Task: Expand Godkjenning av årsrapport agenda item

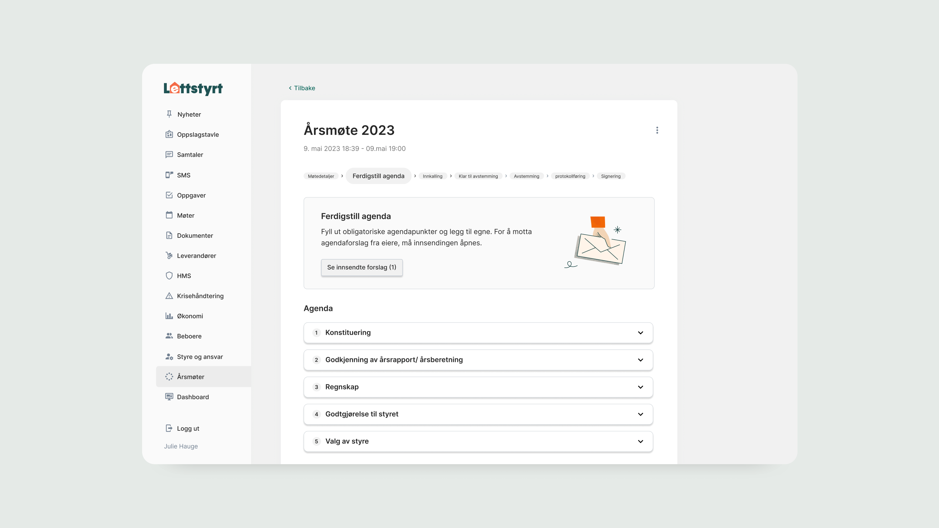Action: tap(640, 360)
